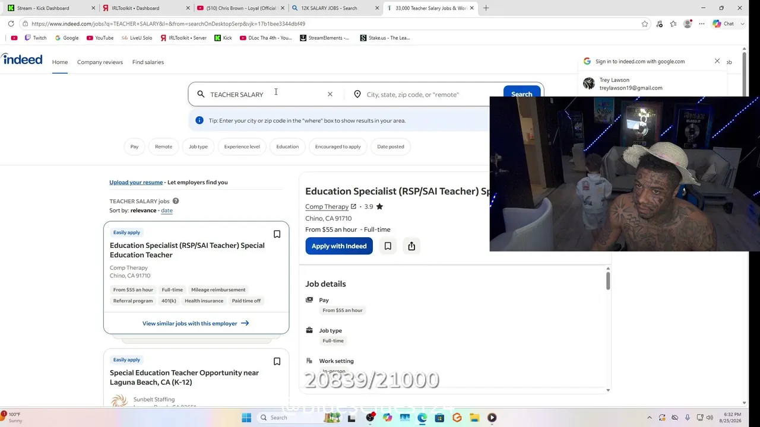Reload the page with browser refresh
760x427 pixels.
tap(11, 24)
